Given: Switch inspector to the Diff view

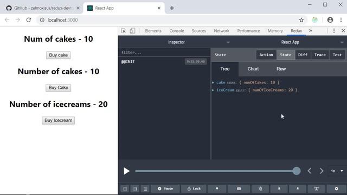Looking at the screenshot, I should click(303, 55).
